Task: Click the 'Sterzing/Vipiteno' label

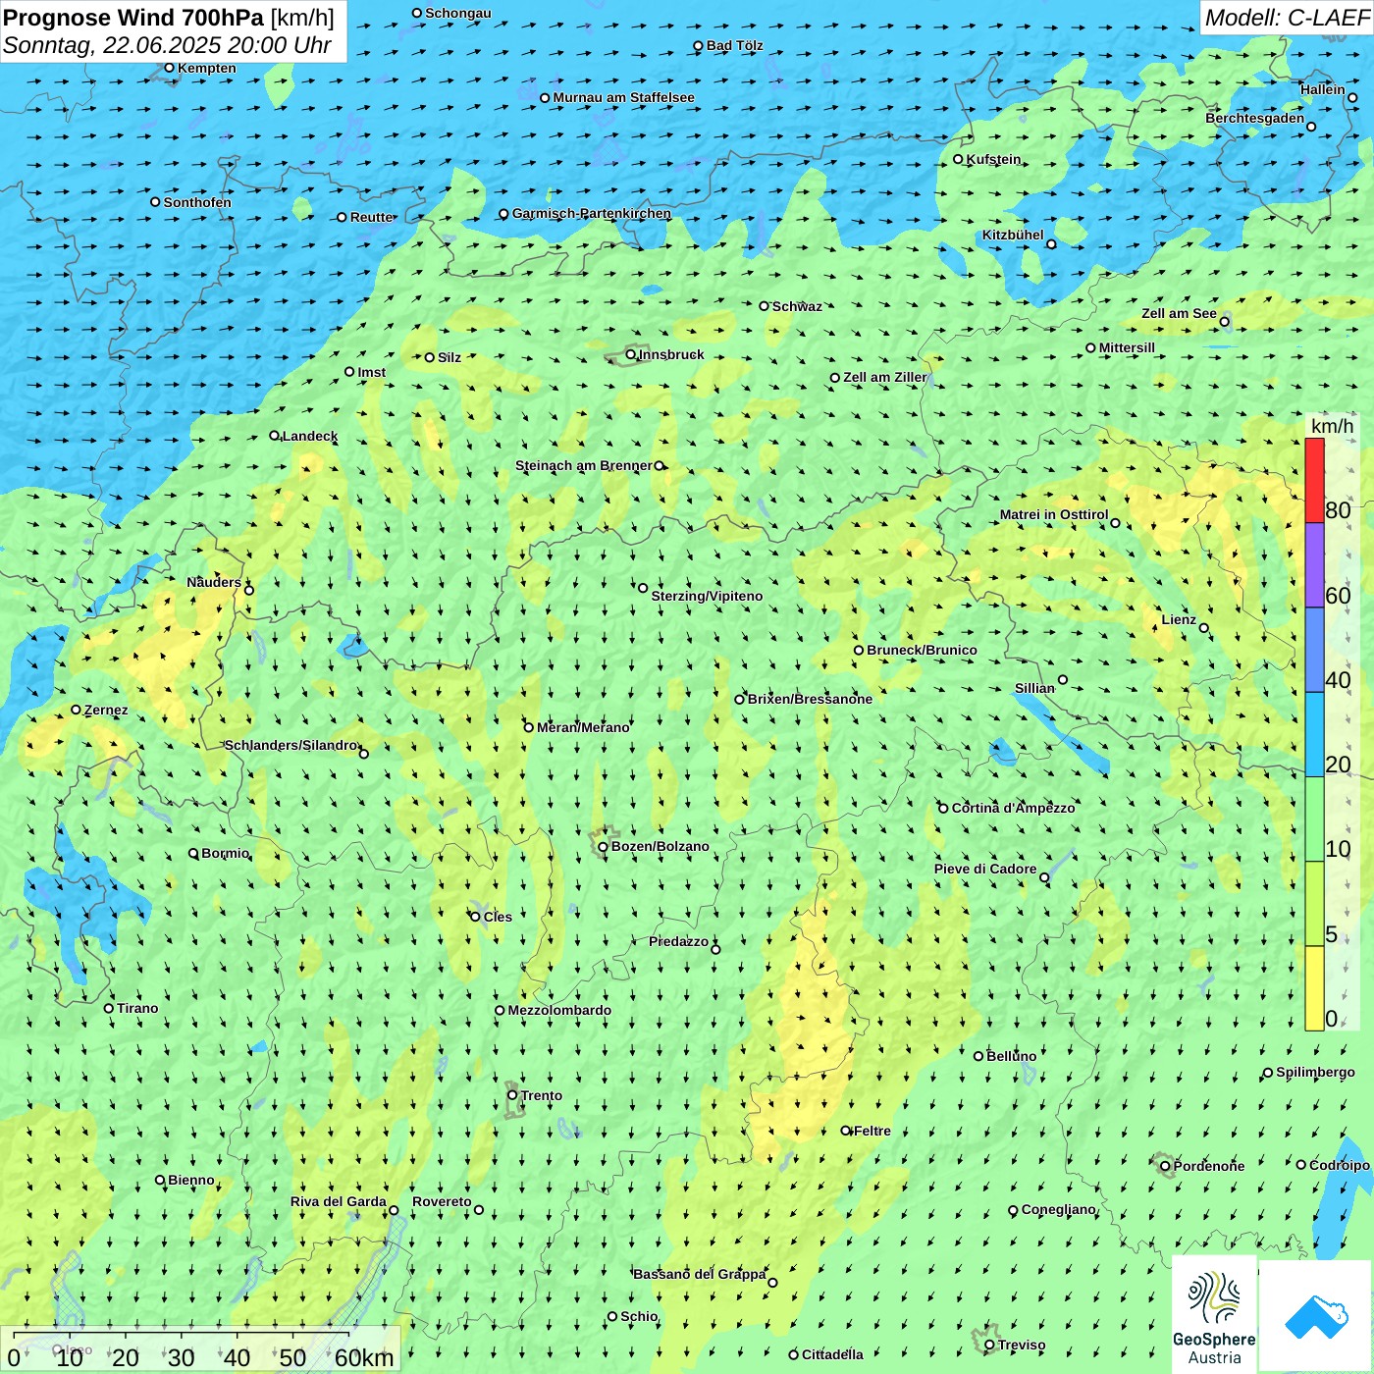Action: [707, 596]
